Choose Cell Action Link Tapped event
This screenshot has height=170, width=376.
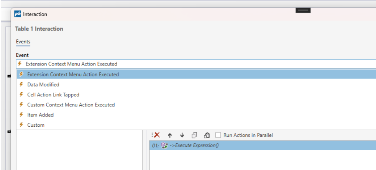(53, 95)
